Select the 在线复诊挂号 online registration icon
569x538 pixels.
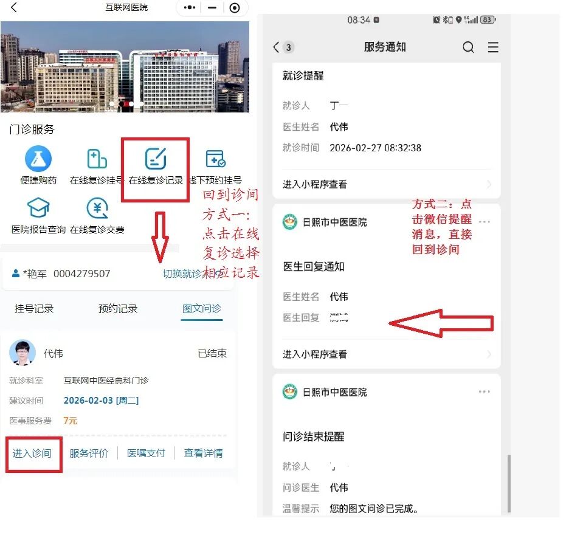[97, 159]
